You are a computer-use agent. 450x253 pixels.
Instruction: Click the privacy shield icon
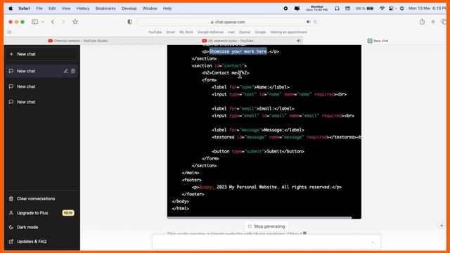[129, 22]
